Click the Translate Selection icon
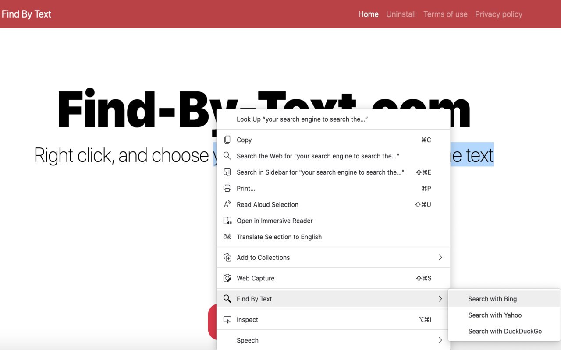This screenshot has width=561, height=350. 227,237
